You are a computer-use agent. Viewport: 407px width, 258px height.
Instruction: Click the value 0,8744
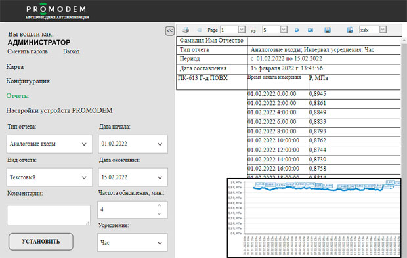click(318, 150)
